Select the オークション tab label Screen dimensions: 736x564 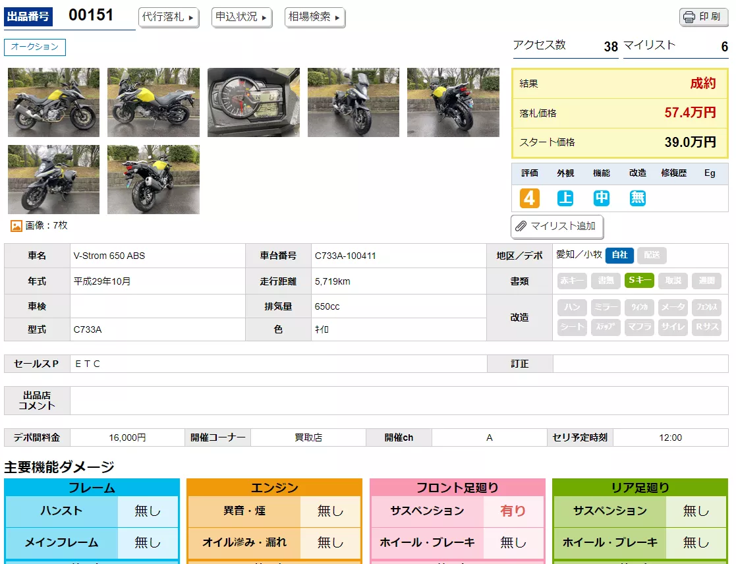pyautogui.click(x=35, y=47)
